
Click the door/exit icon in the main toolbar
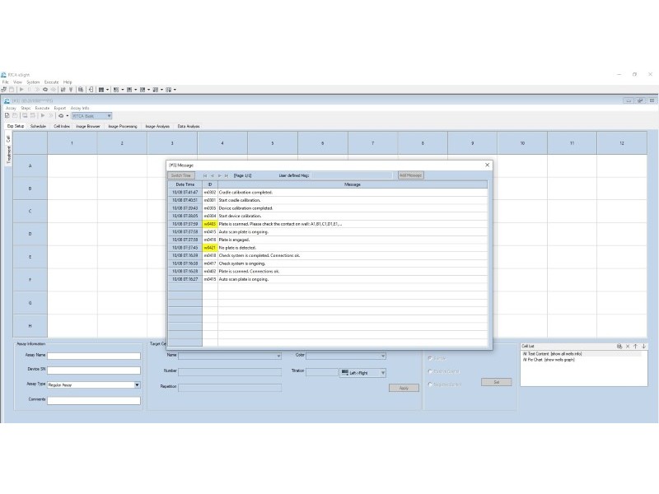tap(91, 90)
